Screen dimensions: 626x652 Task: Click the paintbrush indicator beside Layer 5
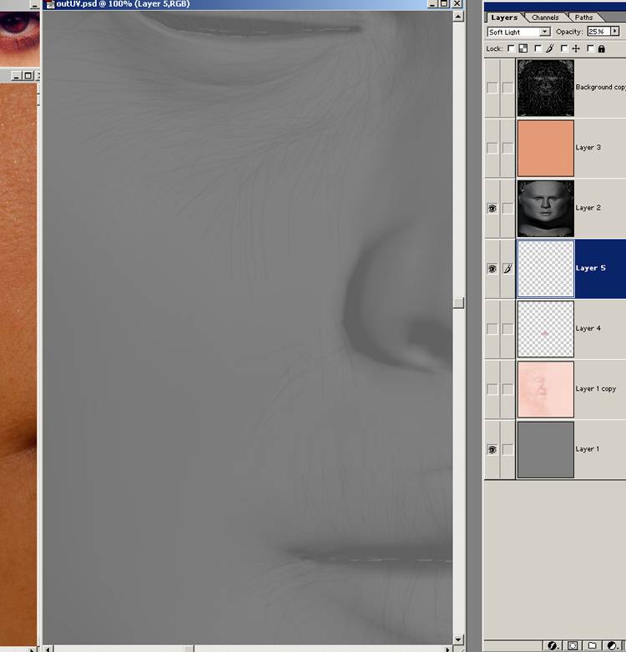point(507,269)
